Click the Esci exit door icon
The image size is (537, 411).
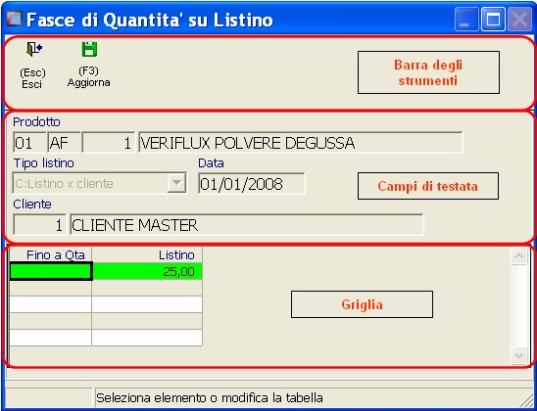tap(34, 49)
